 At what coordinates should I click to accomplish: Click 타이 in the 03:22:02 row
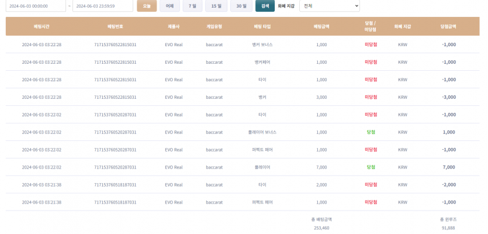pyautogui.click(x=262, y=115)
